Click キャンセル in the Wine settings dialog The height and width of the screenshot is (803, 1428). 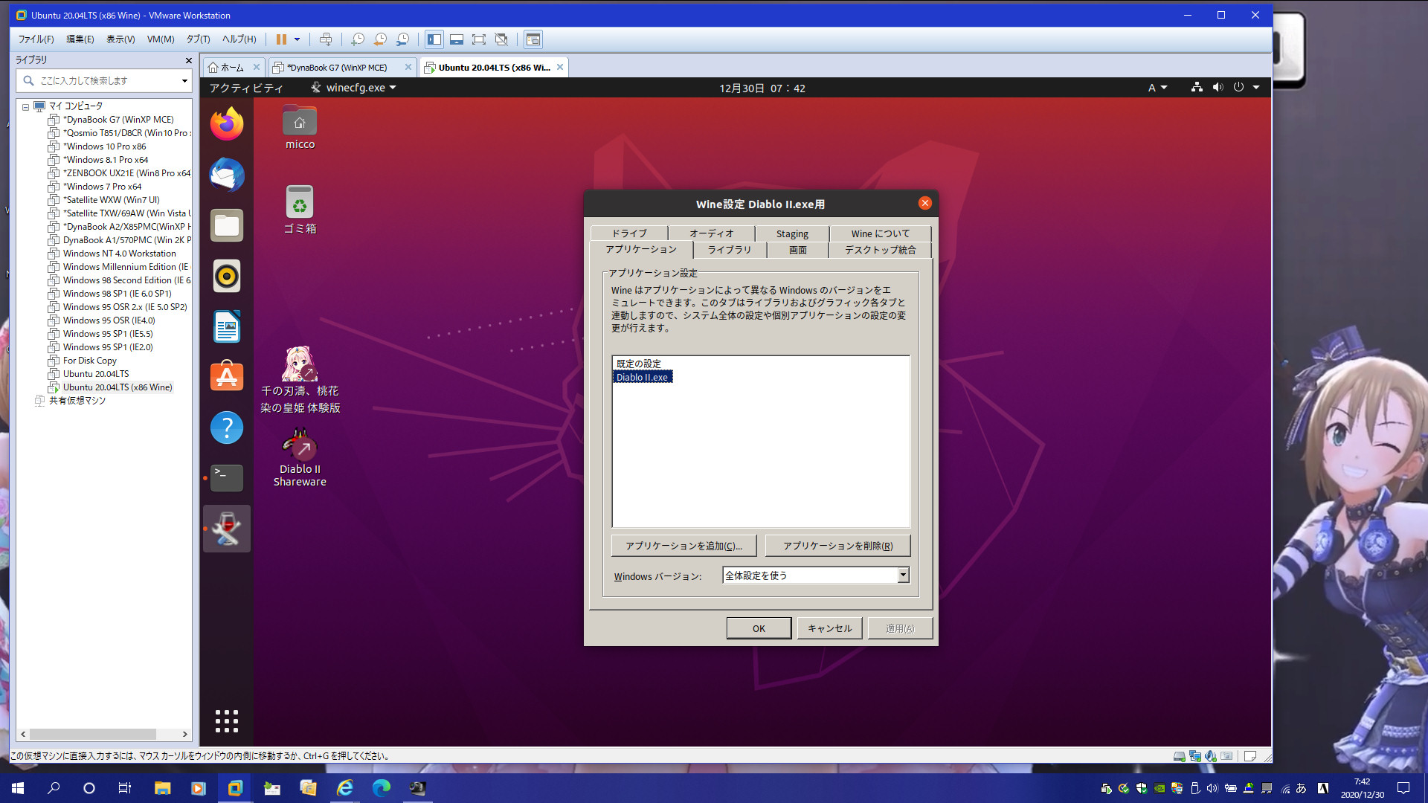830,628
